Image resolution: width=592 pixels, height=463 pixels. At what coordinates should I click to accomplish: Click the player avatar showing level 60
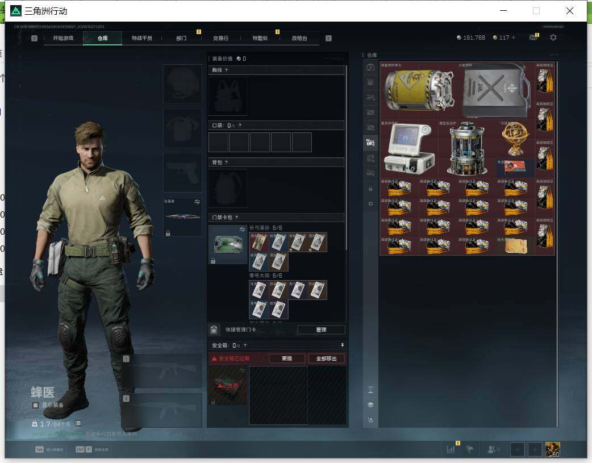coord(553,449)
